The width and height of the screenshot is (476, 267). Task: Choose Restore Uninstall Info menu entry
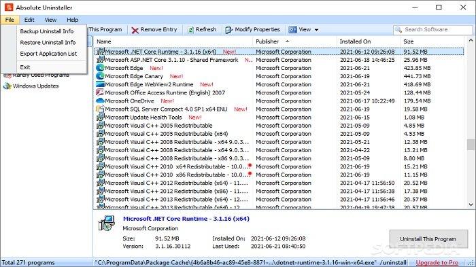tap(48, 43)
